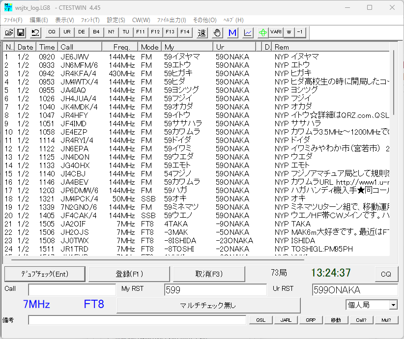Focus the Call input field
The image size is (404, 339).
[x=72, y=289]
